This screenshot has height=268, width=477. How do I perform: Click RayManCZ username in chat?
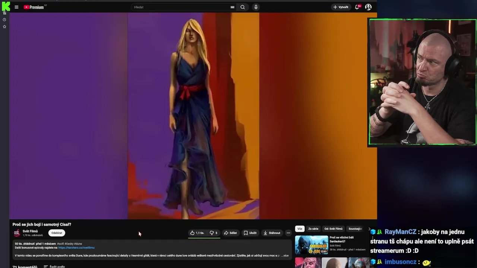click(400, 232)
